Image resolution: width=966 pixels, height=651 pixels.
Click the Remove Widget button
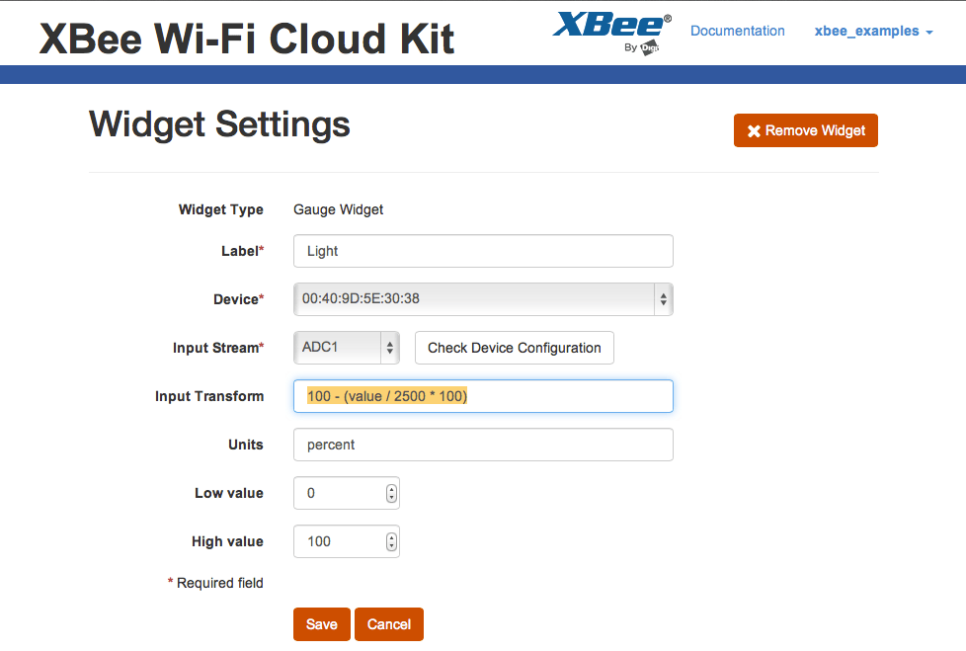806,130
